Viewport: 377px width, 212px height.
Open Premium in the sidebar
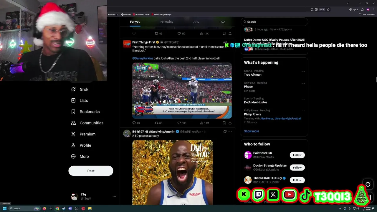[x=83, y=134]
